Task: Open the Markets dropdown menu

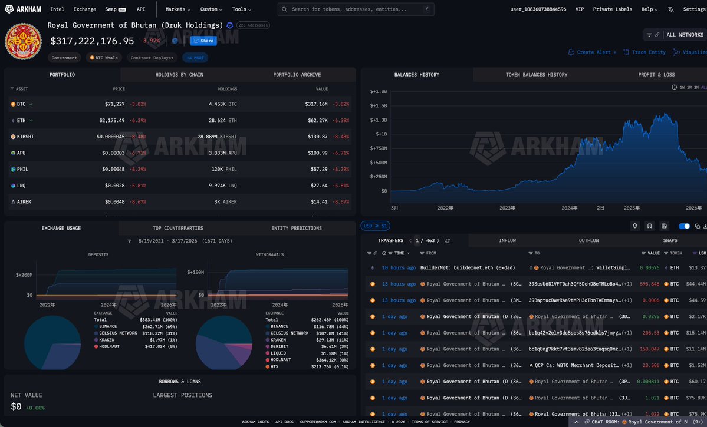Action: (177, 9)
